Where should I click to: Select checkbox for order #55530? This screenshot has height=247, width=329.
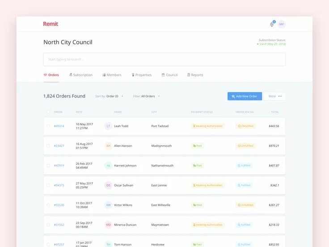click(48, 205)
